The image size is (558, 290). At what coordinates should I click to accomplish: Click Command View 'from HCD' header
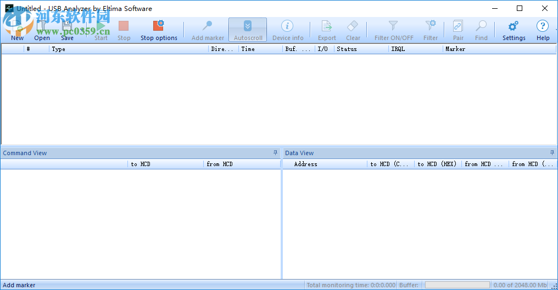pos(242,164)
